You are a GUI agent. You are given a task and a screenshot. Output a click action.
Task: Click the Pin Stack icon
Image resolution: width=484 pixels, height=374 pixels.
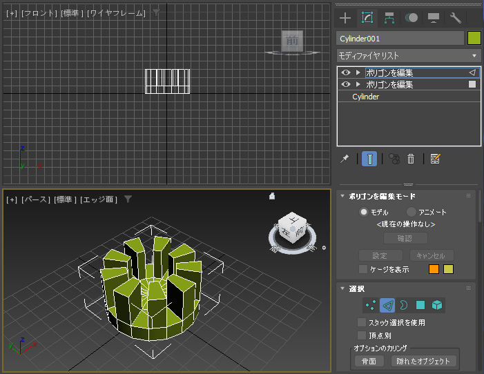pyautogui.click(x=345, y=159)
